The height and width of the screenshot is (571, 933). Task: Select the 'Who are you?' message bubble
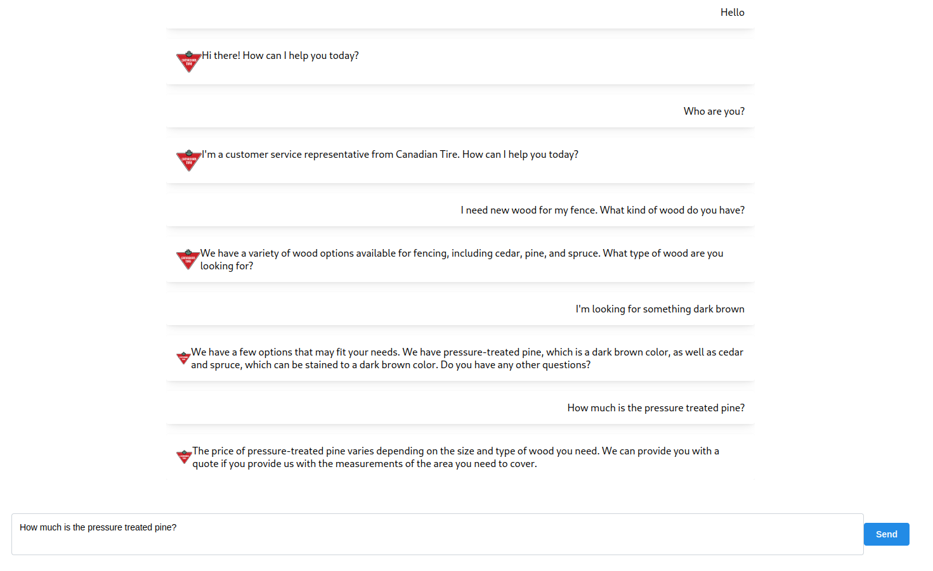pyautogui.click(x=714, y=111)
